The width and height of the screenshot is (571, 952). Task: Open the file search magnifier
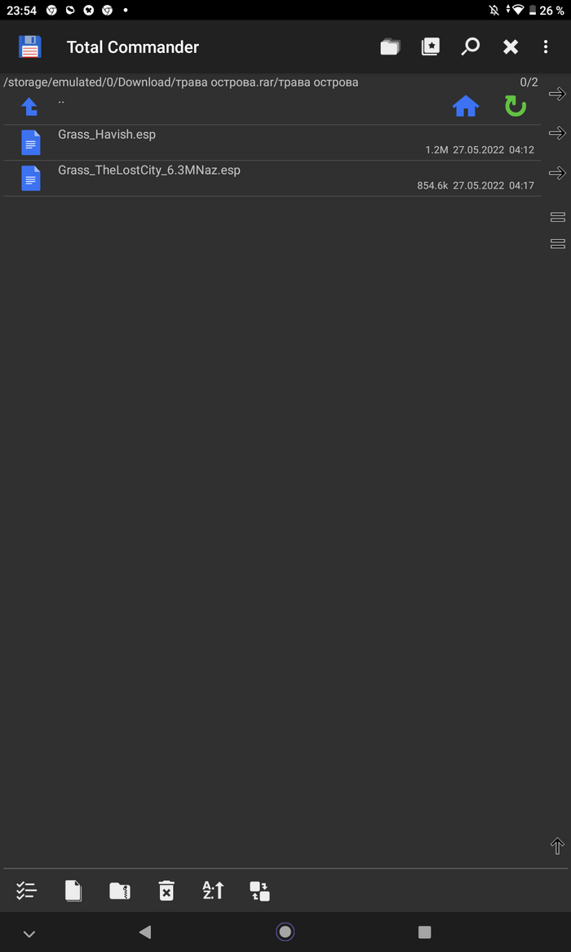[471, 46]
